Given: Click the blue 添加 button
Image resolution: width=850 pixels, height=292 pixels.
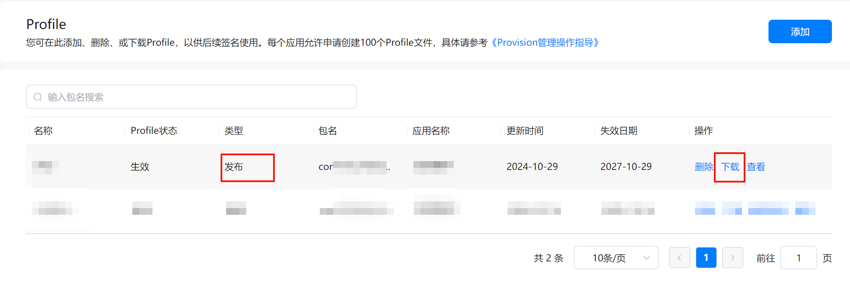Looking at the screenshot, I should [800, 31].
